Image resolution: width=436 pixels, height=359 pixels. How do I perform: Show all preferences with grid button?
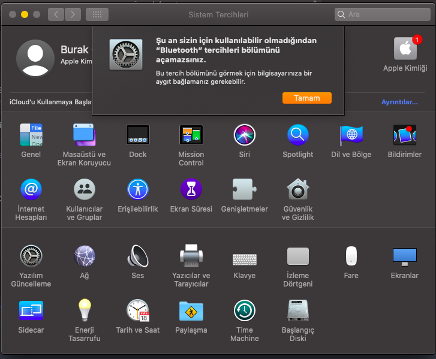tap(97, 14)
